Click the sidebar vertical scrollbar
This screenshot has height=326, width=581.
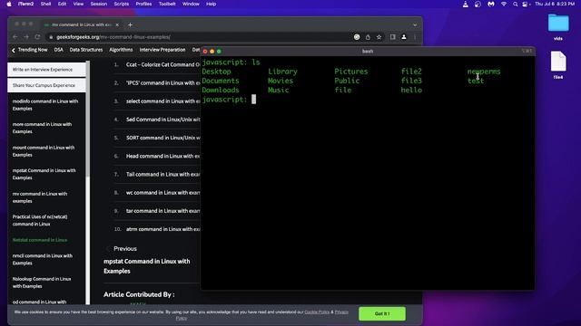(x=88, y=119)
